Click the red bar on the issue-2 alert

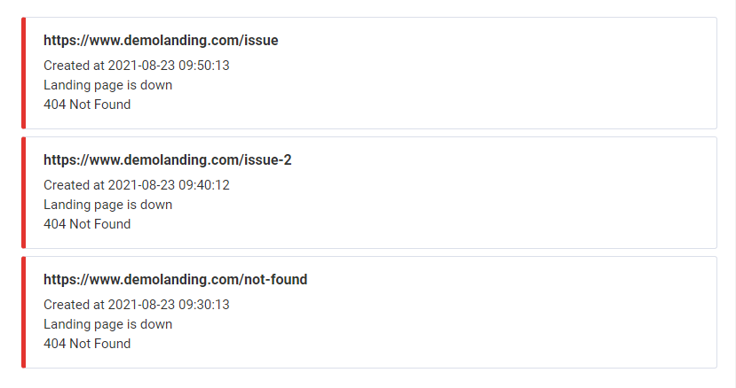tap(24, 192)
